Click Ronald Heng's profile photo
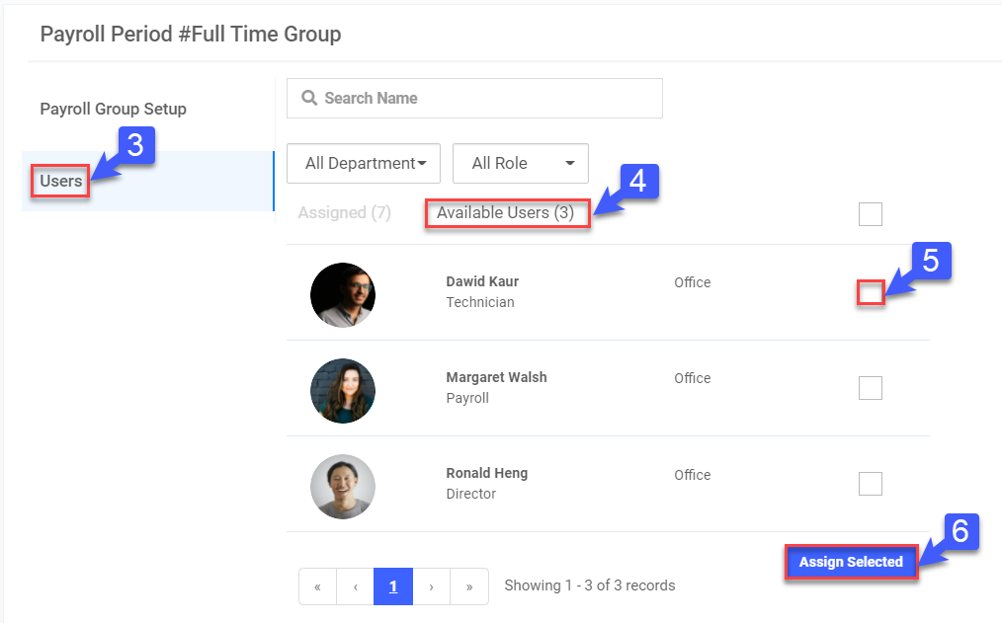The image size is (1002, 623). point(343,487)
